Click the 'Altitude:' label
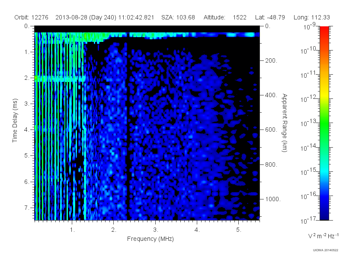The width and height of the screenshot is (346, 259). [214, 17]
